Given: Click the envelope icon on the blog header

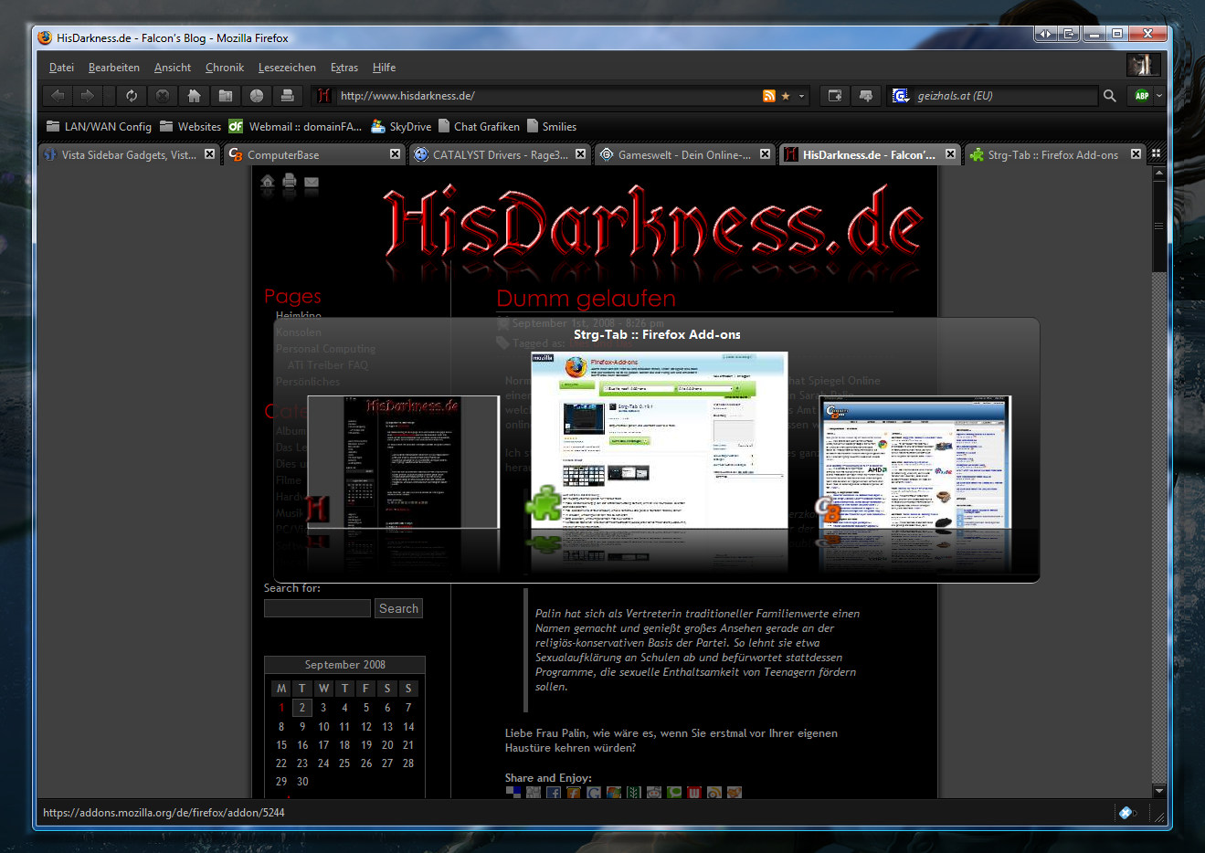Looking at the screenshot, I should 312,183.
